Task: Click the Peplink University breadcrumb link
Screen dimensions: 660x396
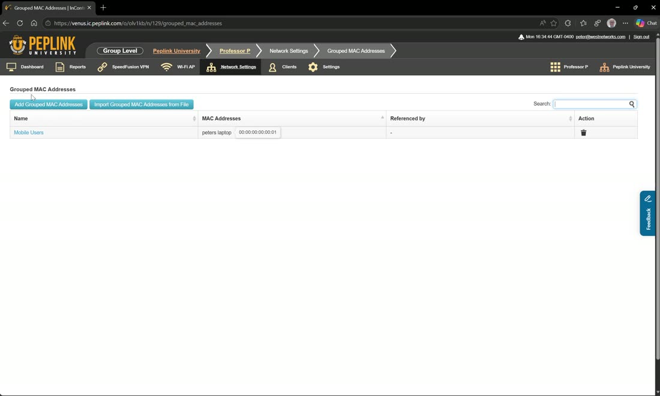Action: (176, 51)
